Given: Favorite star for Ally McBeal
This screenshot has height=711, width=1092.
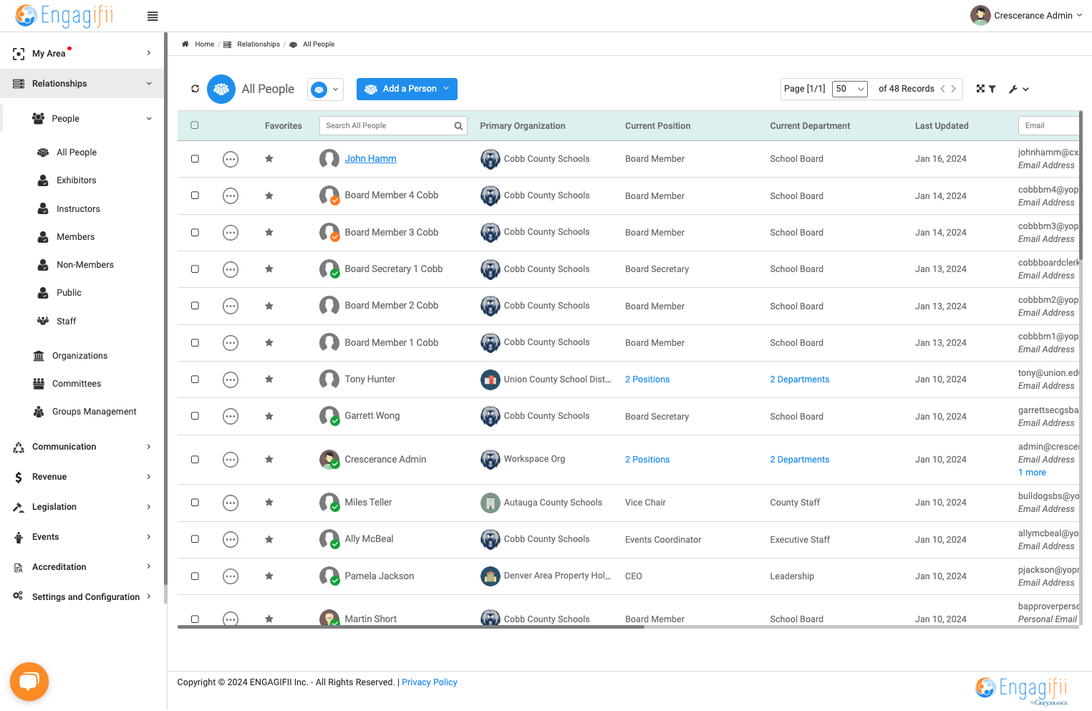Looking at the screenshot, I should (x=269, y=539).
